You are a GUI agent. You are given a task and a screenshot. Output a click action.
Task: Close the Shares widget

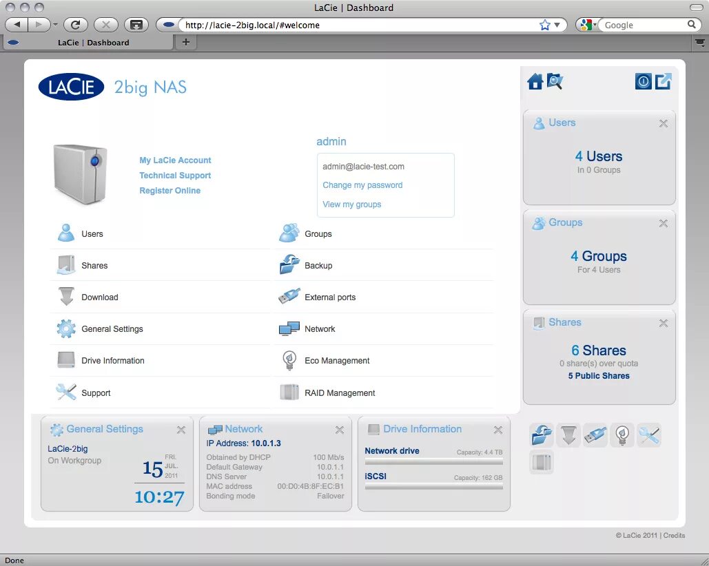click(664, 323)
